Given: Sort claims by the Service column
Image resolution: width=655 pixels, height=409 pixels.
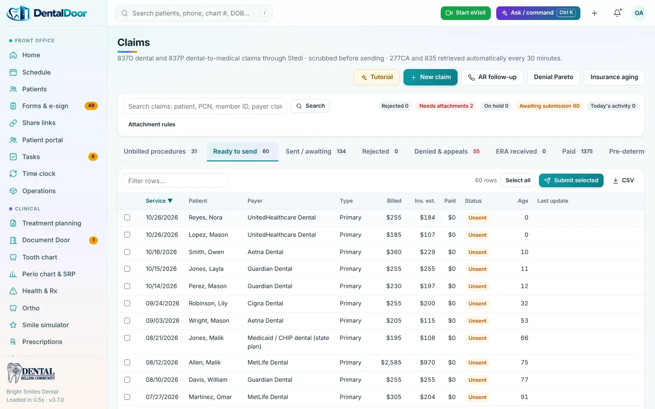Looking at the screenshot, I should (159, 201).
